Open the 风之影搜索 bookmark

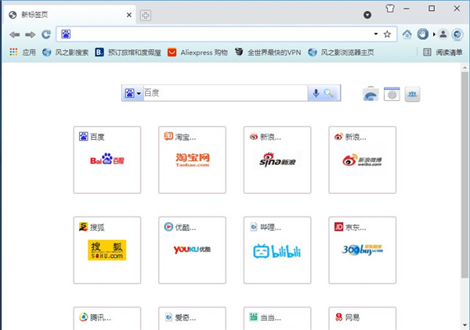65,52
